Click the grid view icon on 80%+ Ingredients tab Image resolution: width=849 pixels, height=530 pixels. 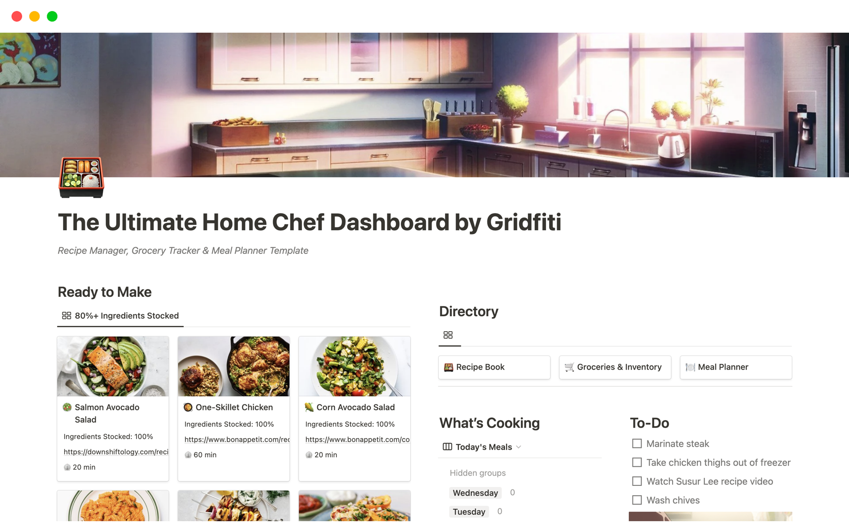tap(66, 316)
